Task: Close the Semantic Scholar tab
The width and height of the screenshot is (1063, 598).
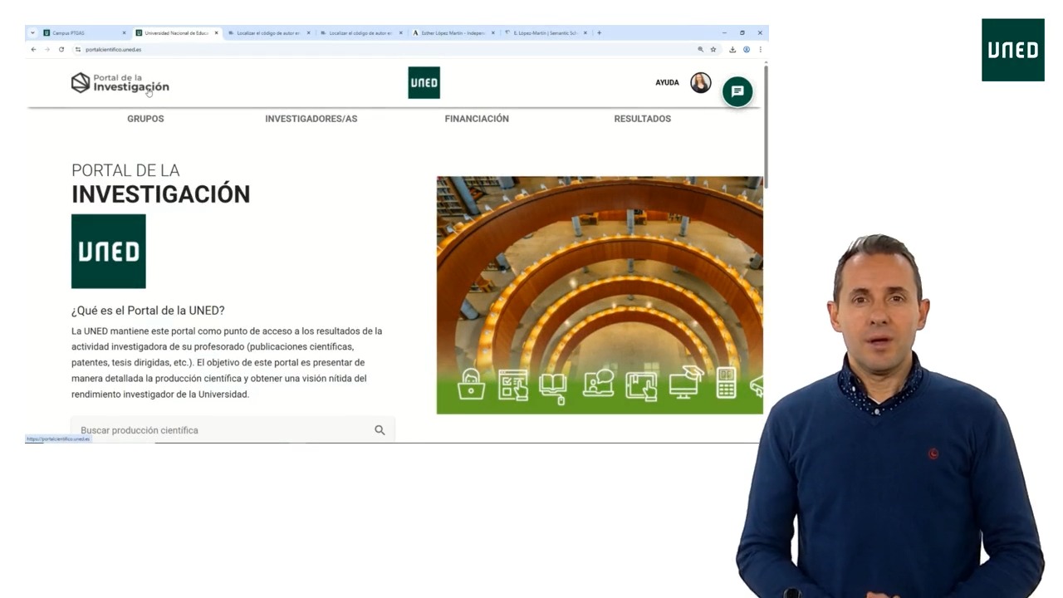Action: click(585, 33)
